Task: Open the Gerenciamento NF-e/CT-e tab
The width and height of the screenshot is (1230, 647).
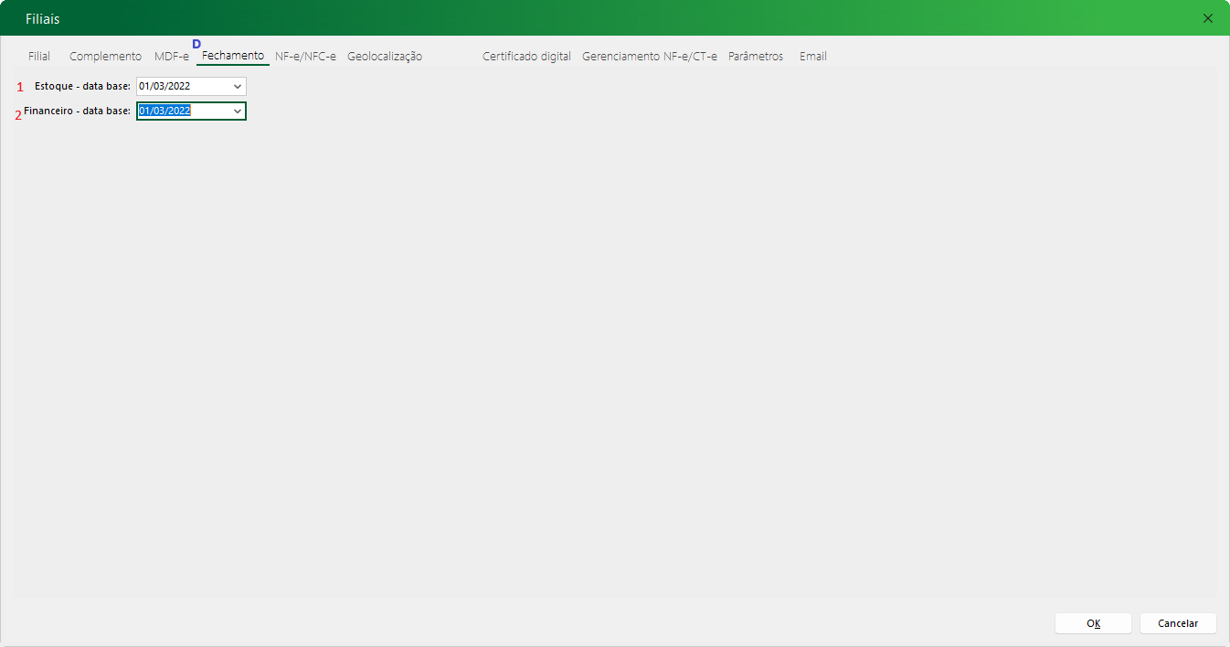Action: (x=650, y=57)
